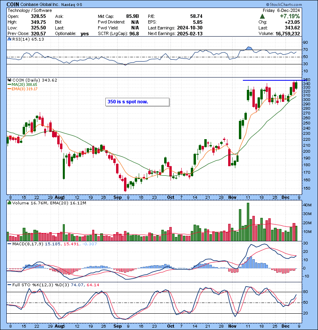
Task: Click the Mkt Cap value 85.9B
Action: click(132, 16)
